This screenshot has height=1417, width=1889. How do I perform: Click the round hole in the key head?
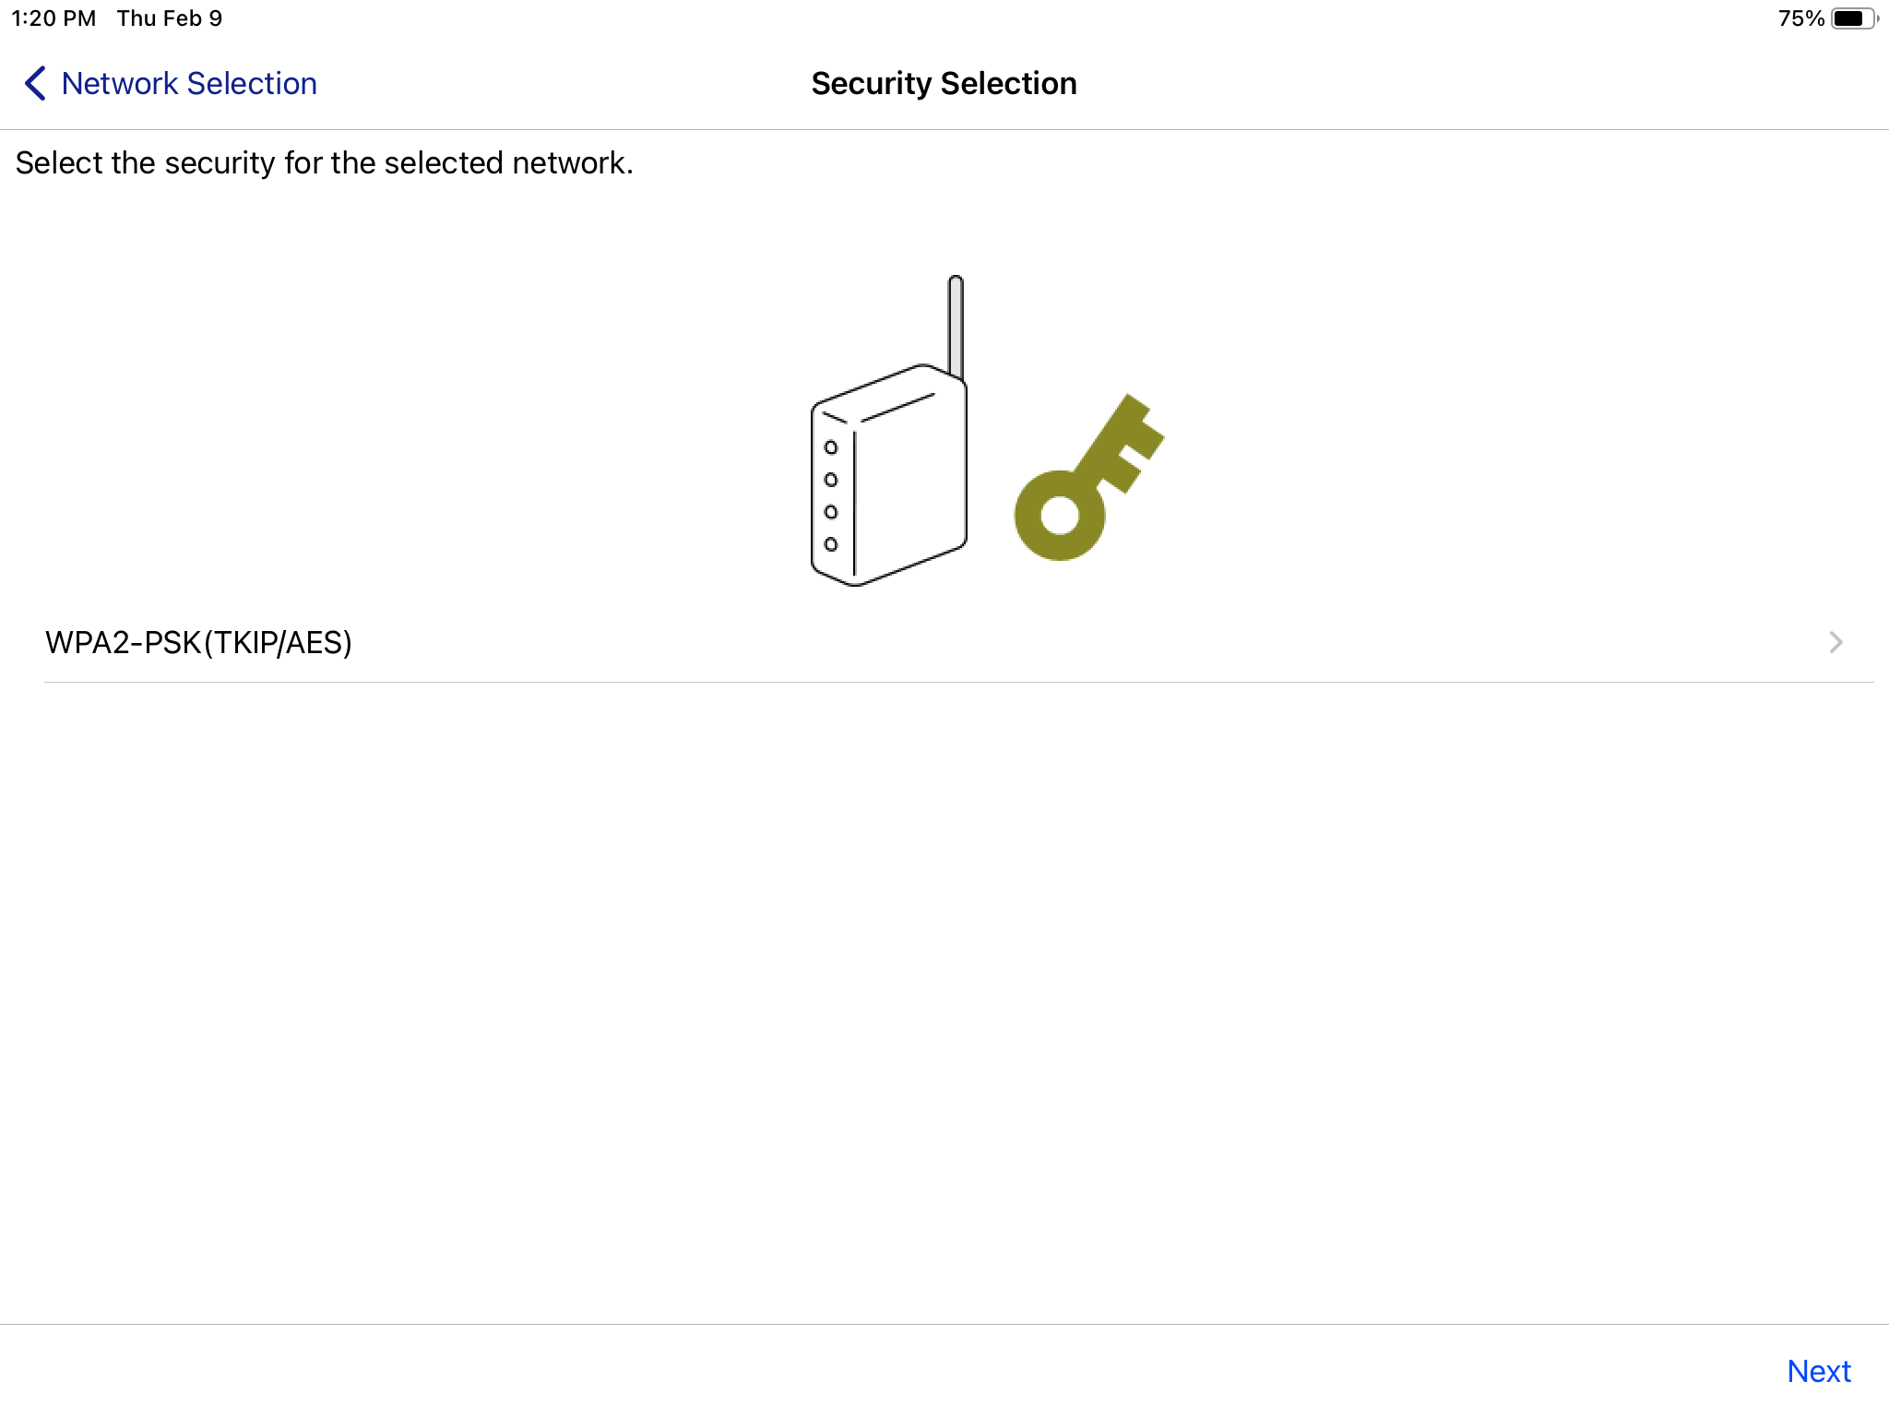tap(1060, 515)
